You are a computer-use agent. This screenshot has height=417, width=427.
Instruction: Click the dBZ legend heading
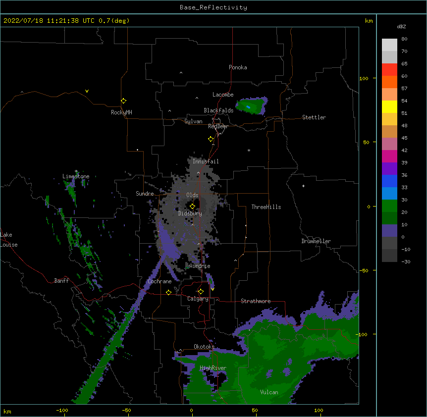point(401,26)
